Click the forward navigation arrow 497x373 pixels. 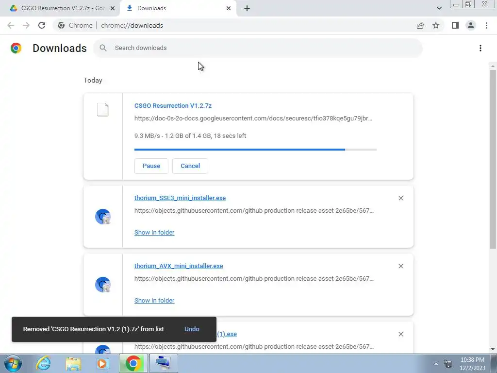pyautogui.click(x=26, y=25)
